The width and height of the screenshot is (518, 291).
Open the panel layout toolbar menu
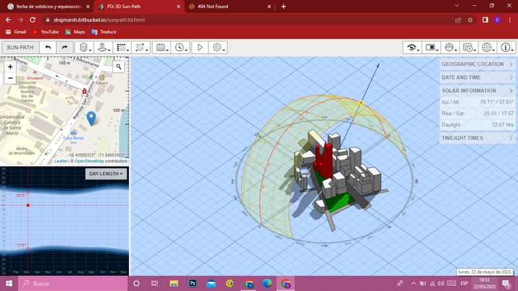431,47
